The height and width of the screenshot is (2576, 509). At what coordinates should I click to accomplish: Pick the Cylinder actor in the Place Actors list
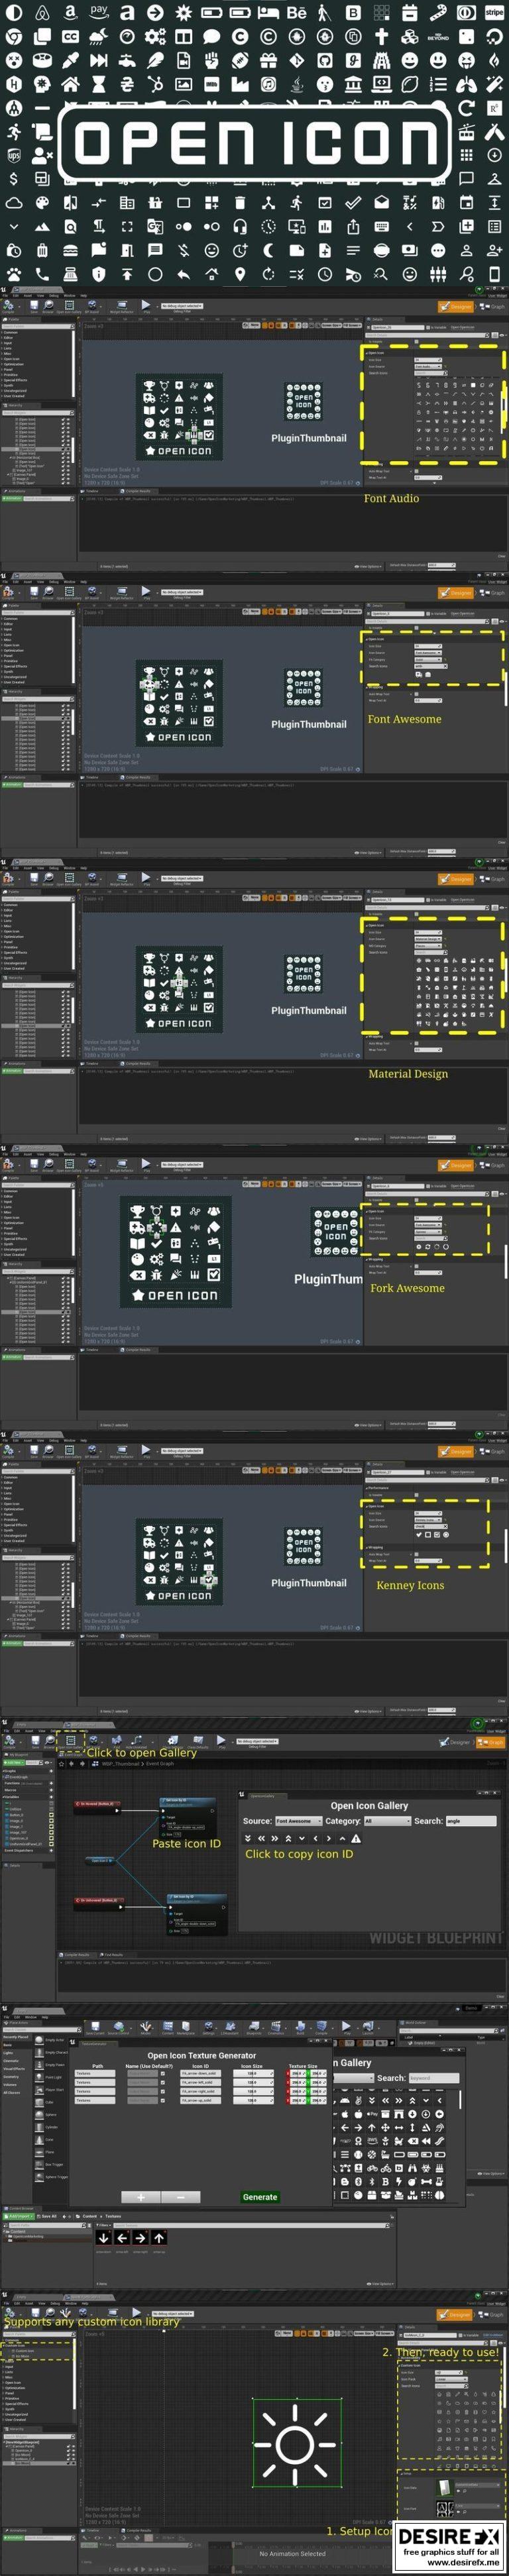50,2128
